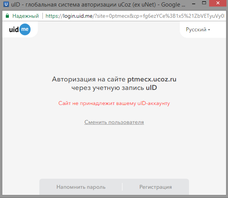The height and width of the screenshot is (198, 228).
Task: Maximize the browser popup window
Action: (x=204, y=3)
